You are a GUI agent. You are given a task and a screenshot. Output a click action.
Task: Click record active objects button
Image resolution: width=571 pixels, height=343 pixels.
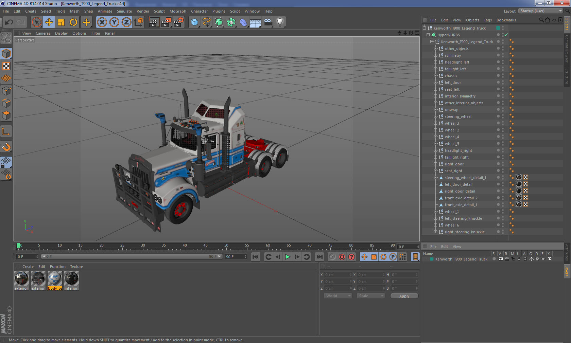[332, 257]
